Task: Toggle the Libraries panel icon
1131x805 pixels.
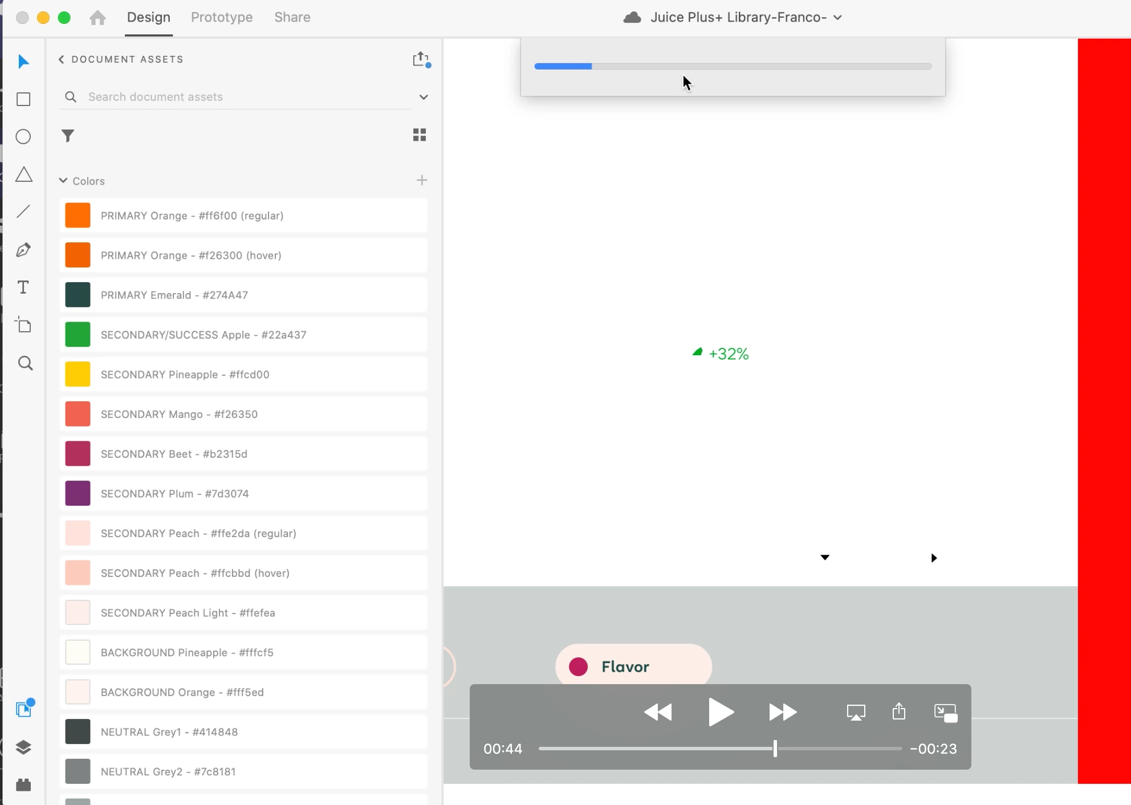Action: [23, 709]
